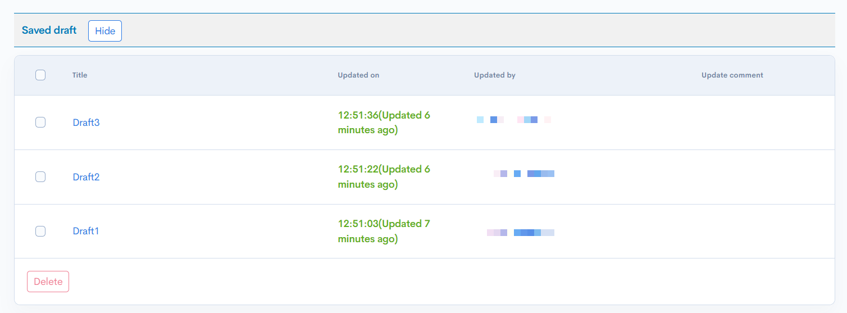This screenshot has width=847, height=313.
Task: Click the 12:51:03 updated timestamp
Action: tap(384, 231)
